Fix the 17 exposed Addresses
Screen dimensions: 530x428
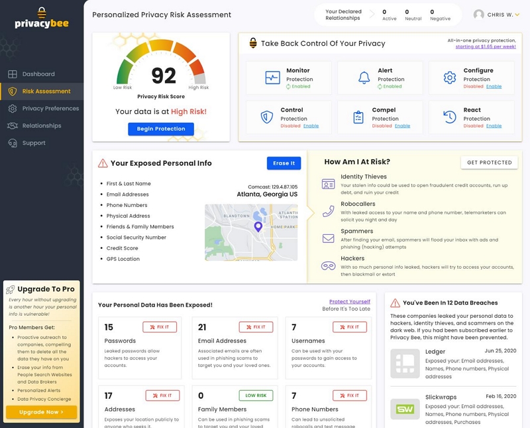pos(162,395)
